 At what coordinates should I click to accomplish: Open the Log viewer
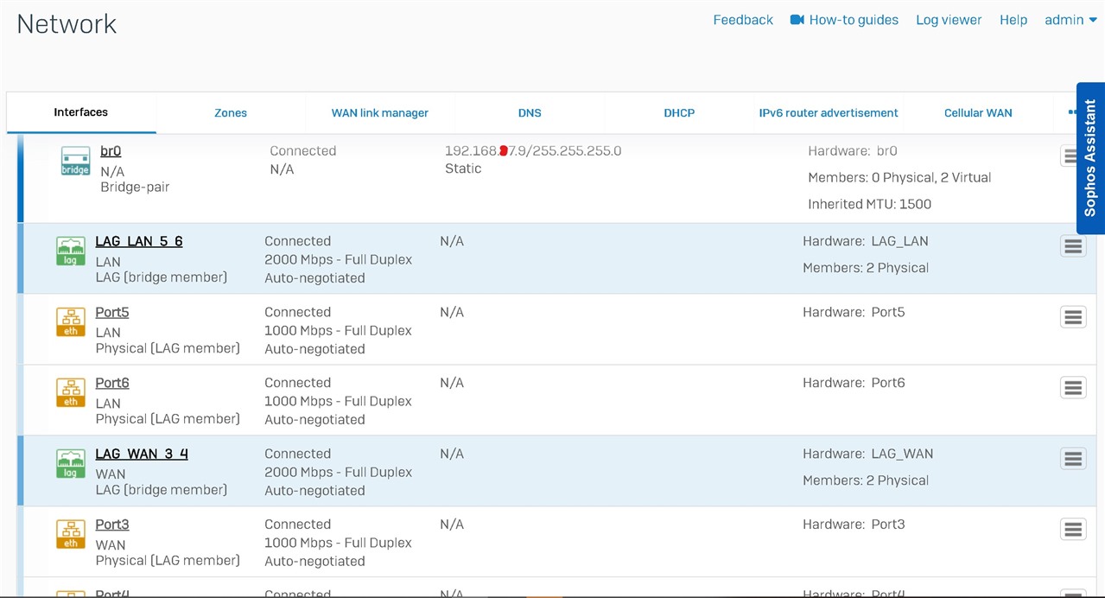[949, 20]
